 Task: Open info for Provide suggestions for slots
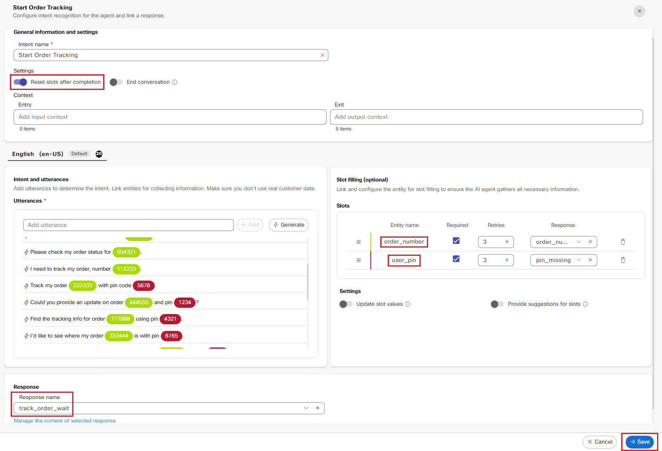pyautogui.click(x=585, y=304)
